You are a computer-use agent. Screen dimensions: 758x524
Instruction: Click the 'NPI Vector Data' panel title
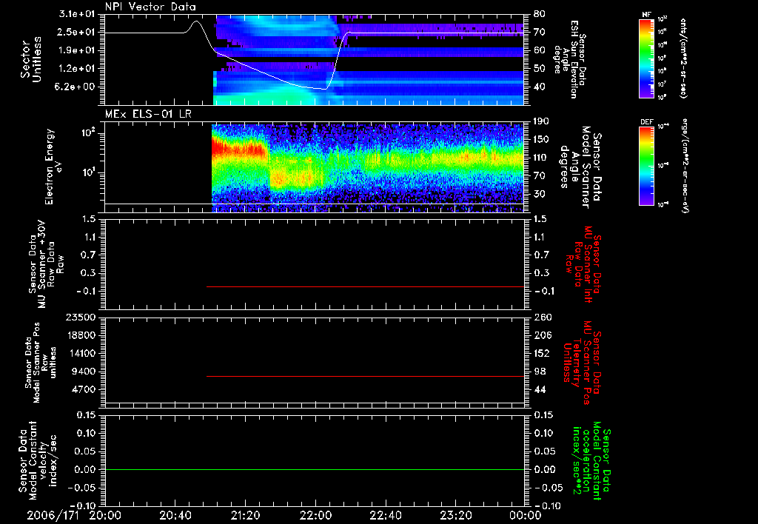(x=150, y=7)
